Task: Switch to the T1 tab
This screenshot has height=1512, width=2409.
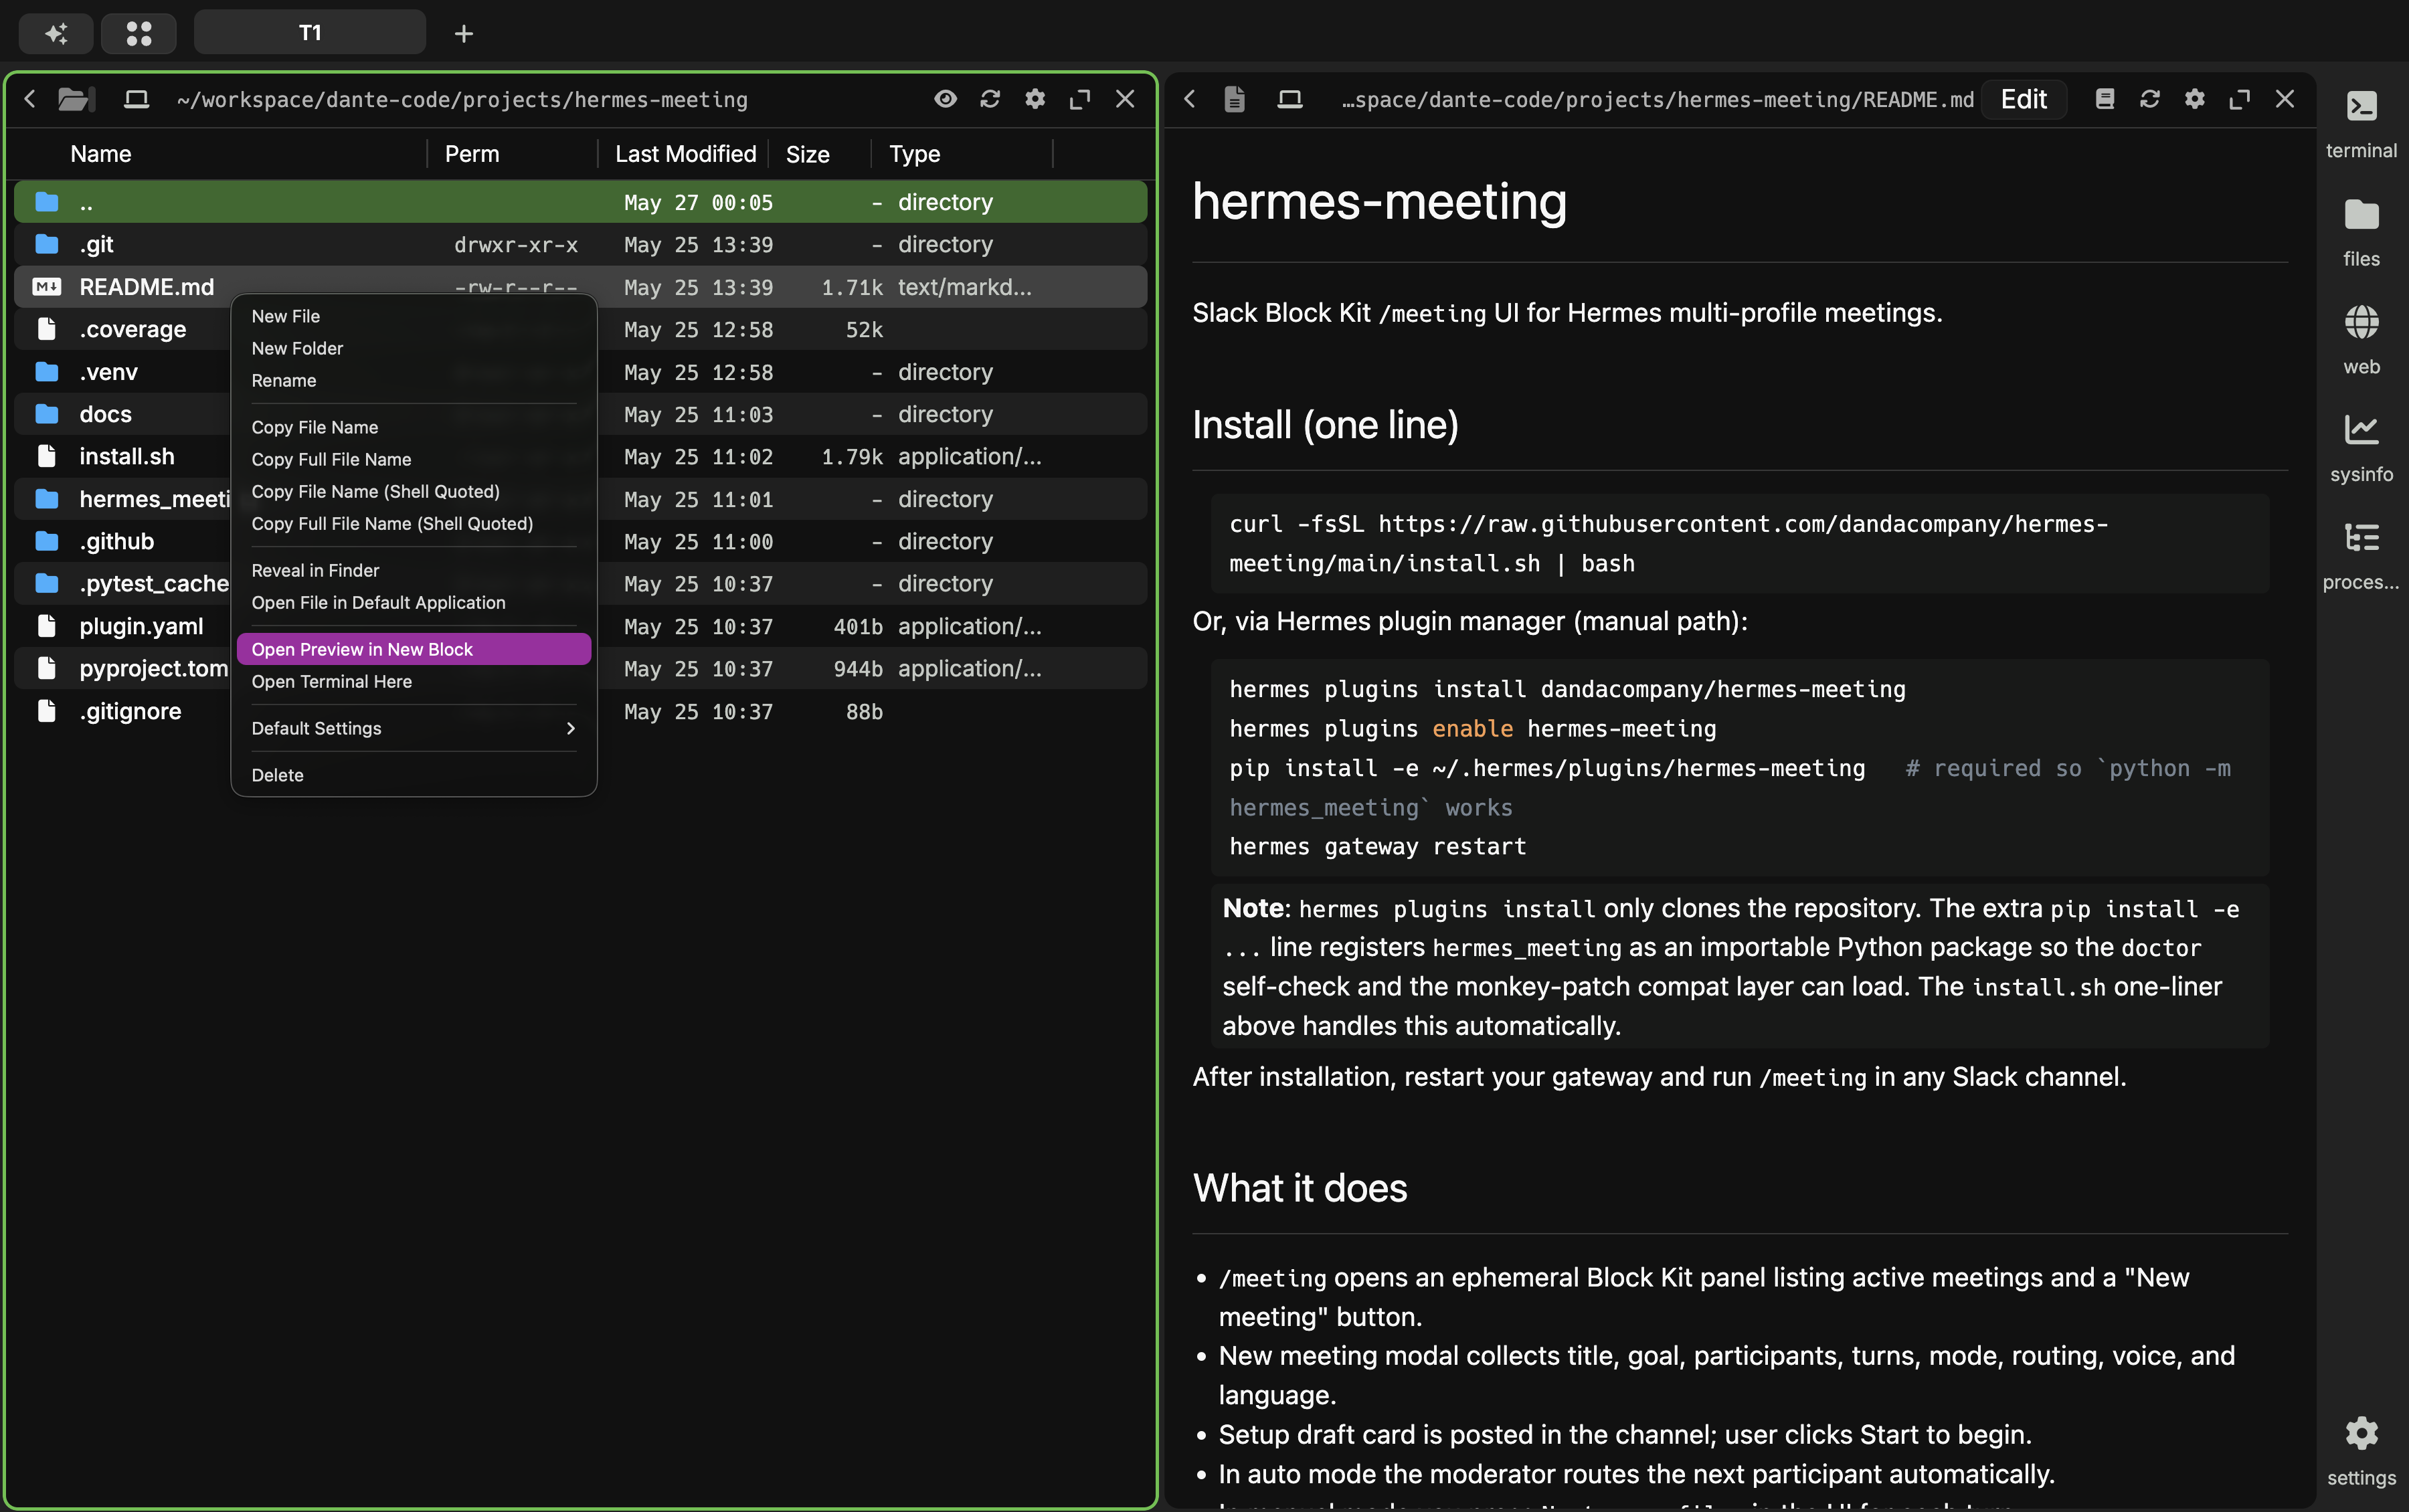Action: (x=310, y=33)
